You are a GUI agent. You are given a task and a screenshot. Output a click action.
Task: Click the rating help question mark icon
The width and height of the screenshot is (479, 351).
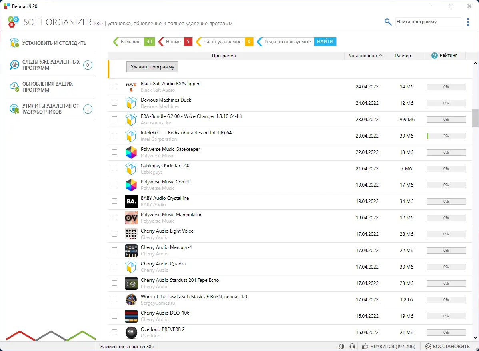pos(434,56)
